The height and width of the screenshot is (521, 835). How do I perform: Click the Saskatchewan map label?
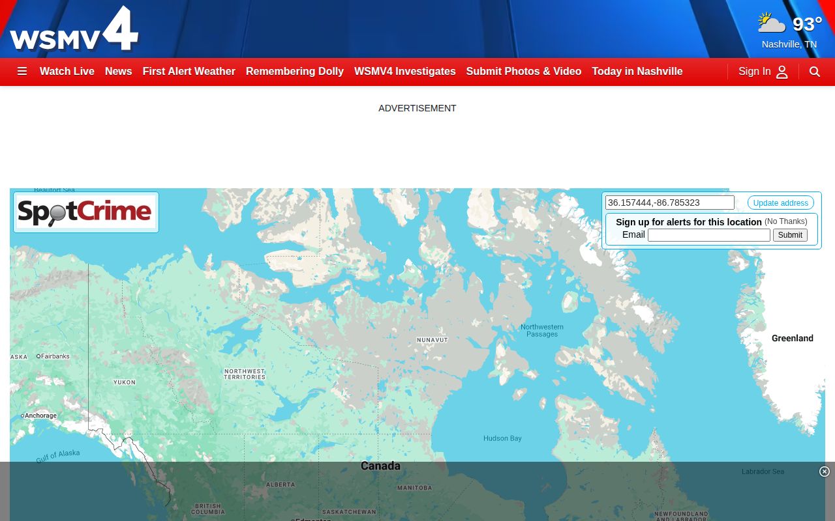tap(349, 512)
